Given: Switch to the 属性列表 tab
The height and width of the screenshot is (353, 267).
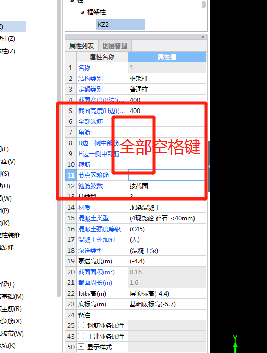Looking at the screenshot, I should coord(82,46).
